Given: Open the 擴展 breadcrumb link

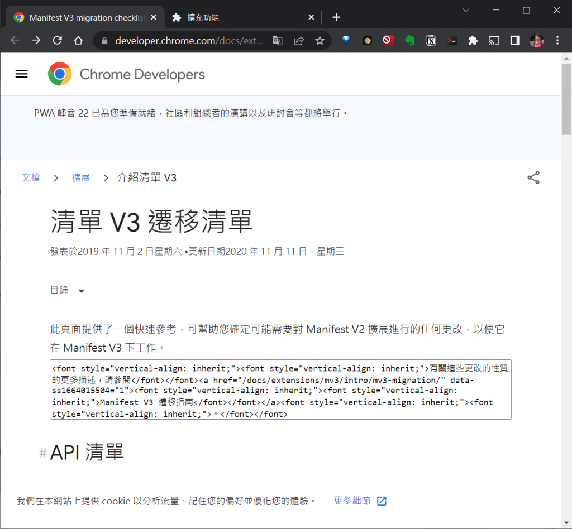Looking at the screenshot, I should tap(81, 177).
